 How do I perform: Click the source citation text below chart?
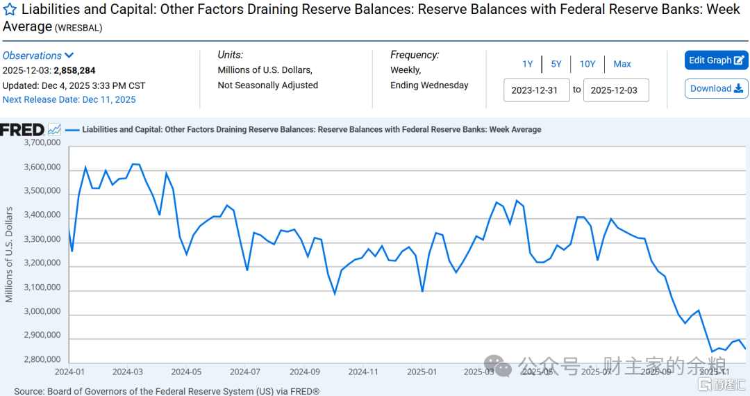[167, 391]
